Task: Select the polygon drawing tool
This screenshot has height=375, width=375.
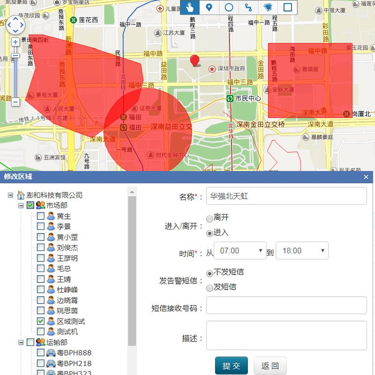Action: (268, 7)
